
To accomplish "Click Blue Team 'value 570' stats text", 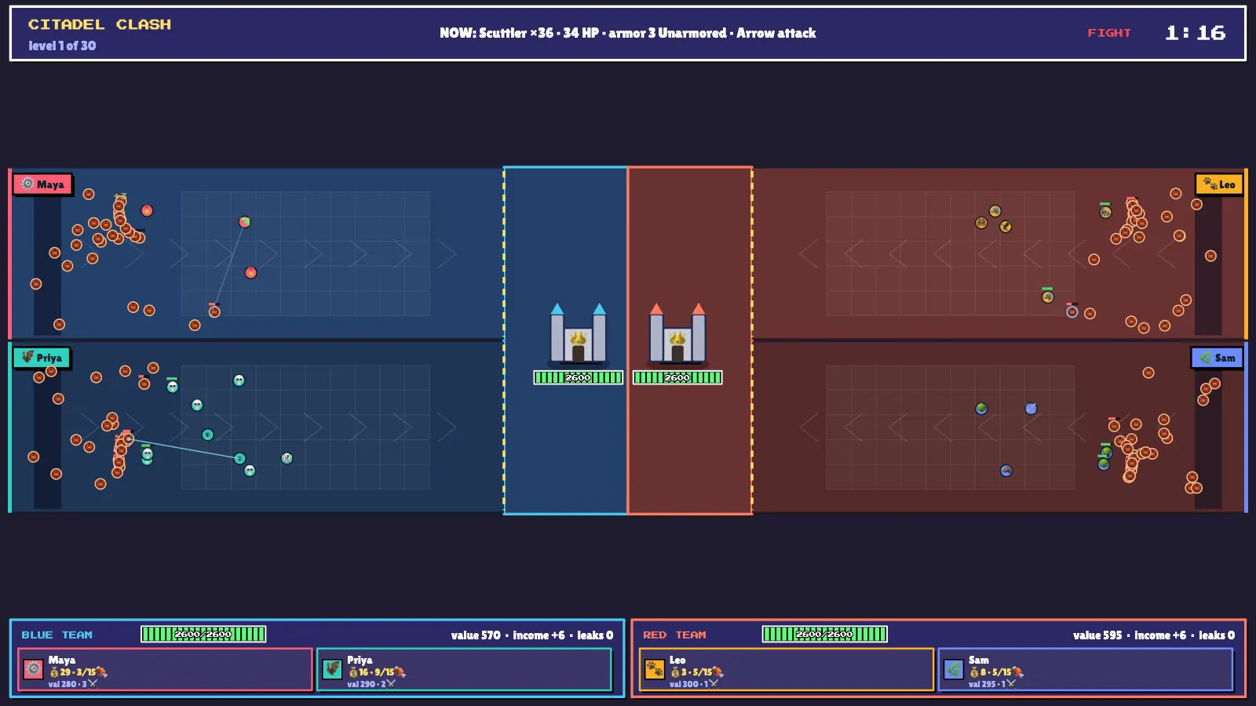I will (x=532, y=635).
